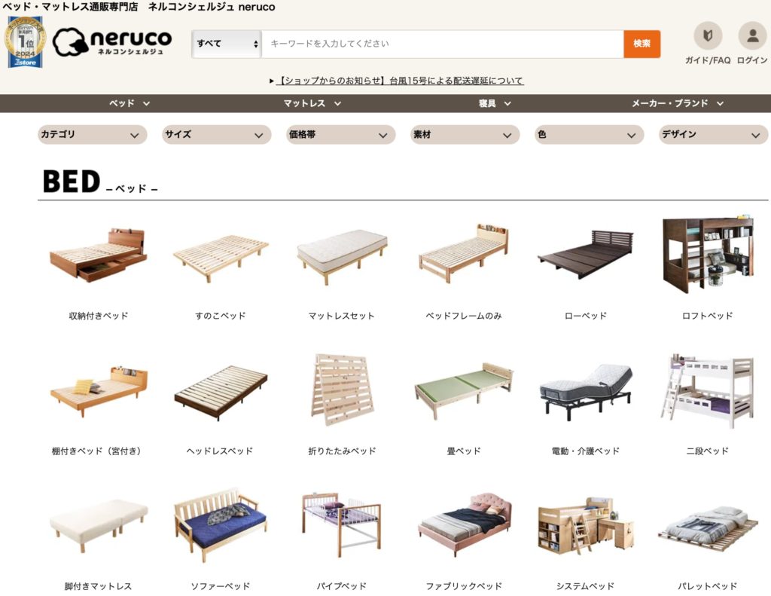Select the ロフトベッド product image
Screen dimensions: 771x596
click(x=708, y=254)
